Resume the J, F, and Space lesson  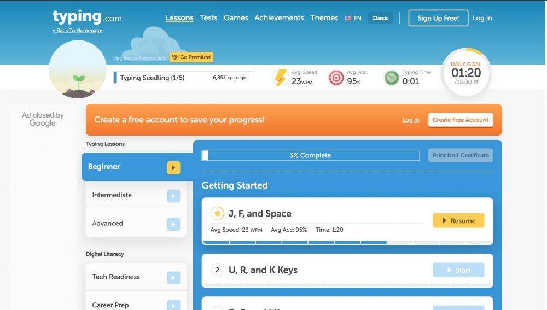pos(458,221)
